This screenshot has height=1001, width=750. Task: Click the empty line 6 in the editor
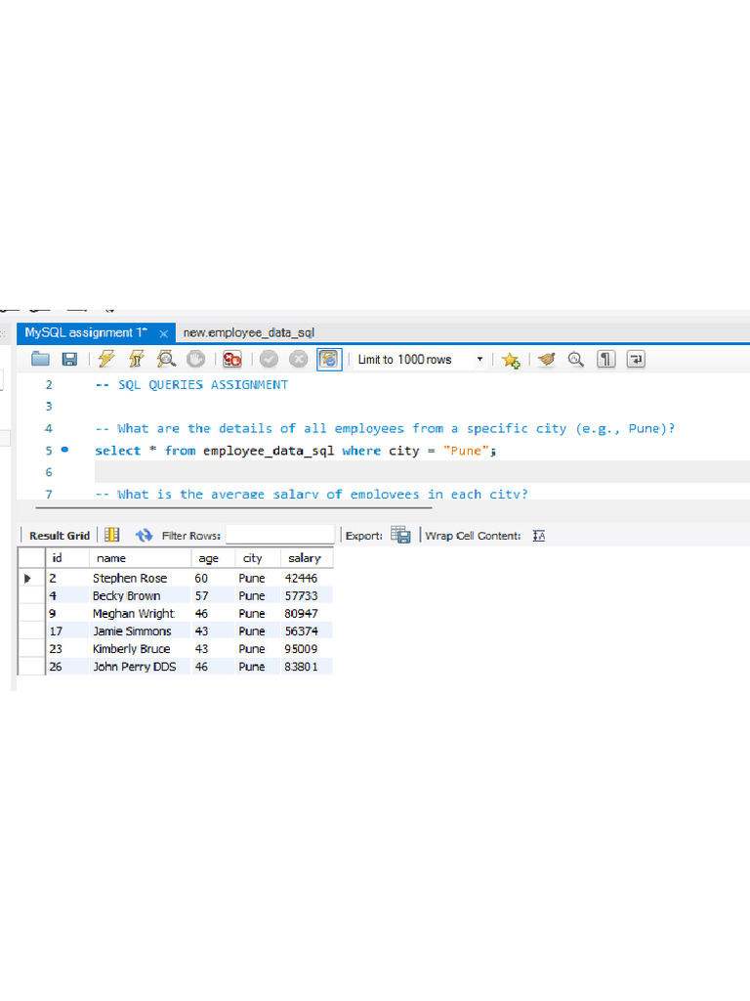[422, 472]
